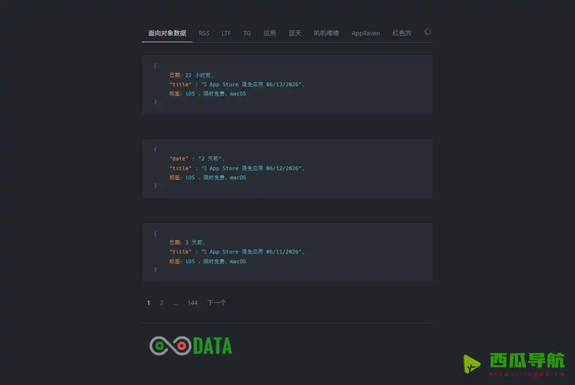Image resolution: width=575 pixels, height=385 pixels.
Task: Jump to last page 144
Action: click(192, 303)
